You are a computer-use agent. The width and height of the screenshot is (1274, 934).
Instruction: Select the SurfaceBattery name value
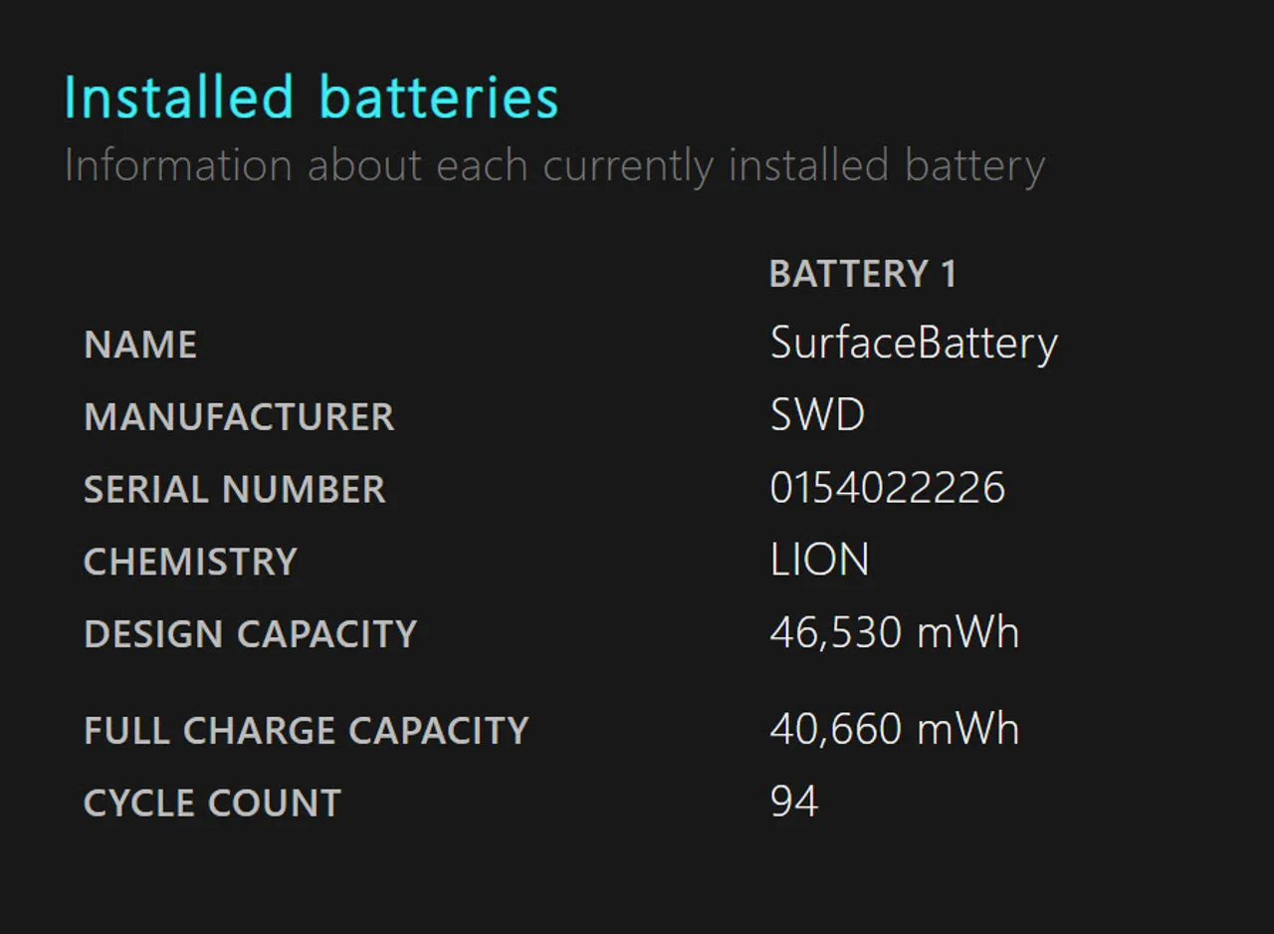click(913, 344)
